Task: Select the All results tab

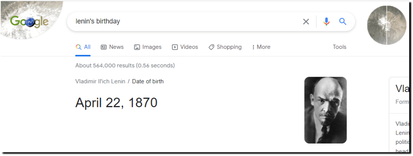Action: pyautogui.click(x=83, y=47)
